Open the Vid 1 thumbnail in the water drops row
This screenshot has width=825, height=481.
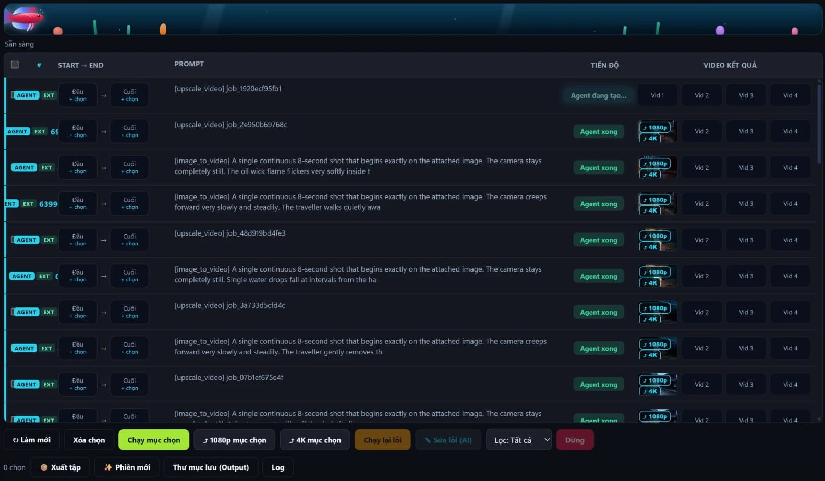[658, 276]
